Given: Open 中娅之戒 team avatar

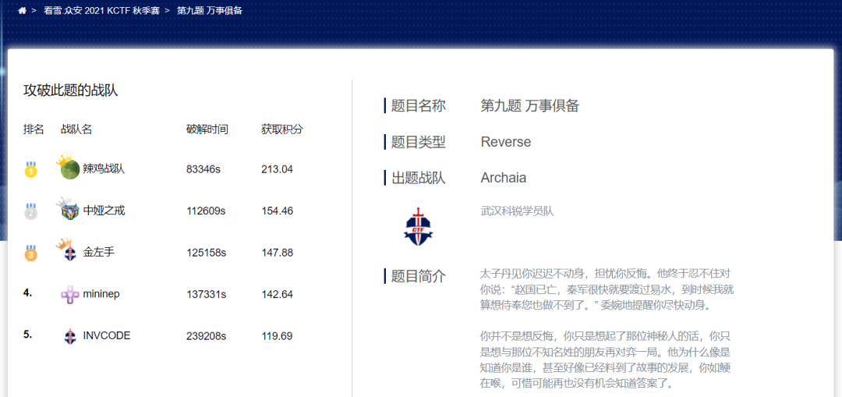Looking at the screenshot, I should point(69,211).
